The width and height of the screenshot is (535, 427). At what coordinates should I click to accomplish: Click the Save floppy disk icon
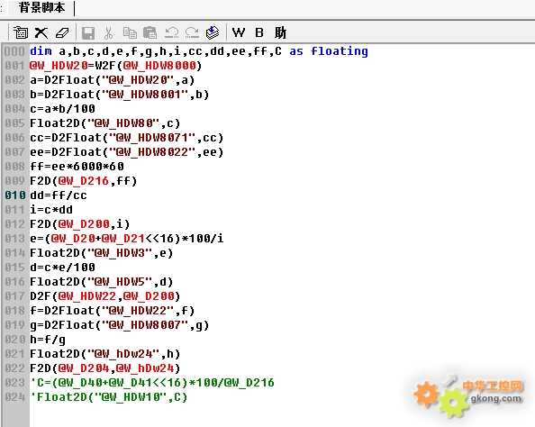[x=88, y=32]
